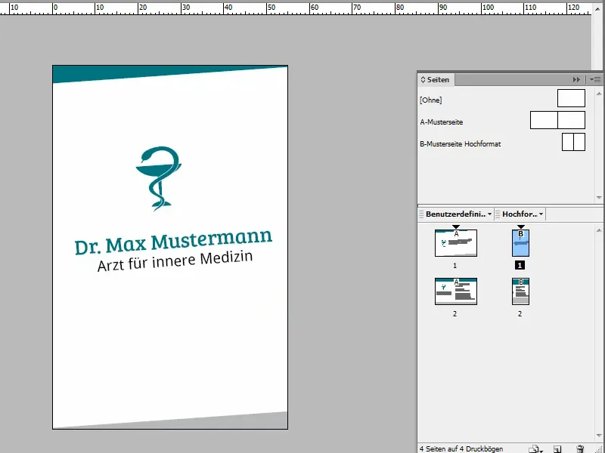Viewport: 605px width, 453px height.
Task: Open the Seiten panel flyout menu
Action: click(x=594, y=80)
